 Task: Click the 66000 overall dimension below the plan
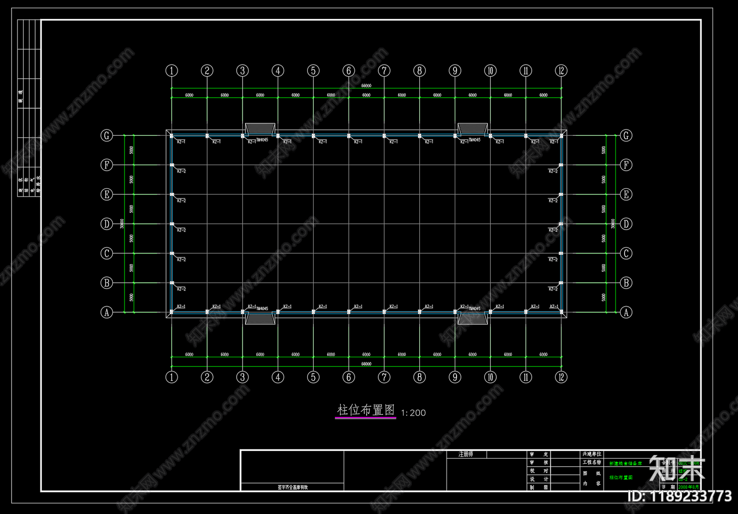tap(366, 364)
